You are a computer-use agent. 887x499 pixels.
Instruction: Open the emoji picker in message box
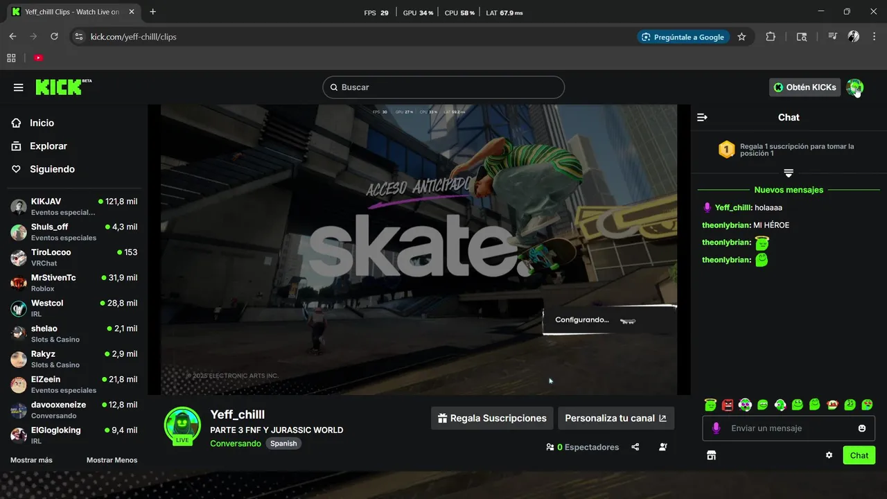[862, 428]
